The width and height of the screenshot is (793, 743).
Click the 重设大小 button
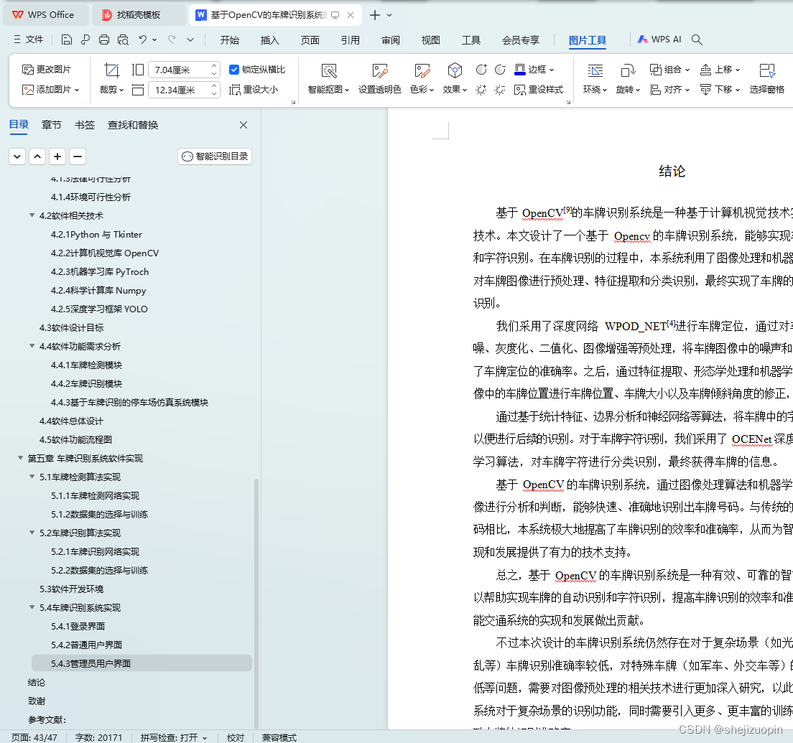(x=254, y=90)
